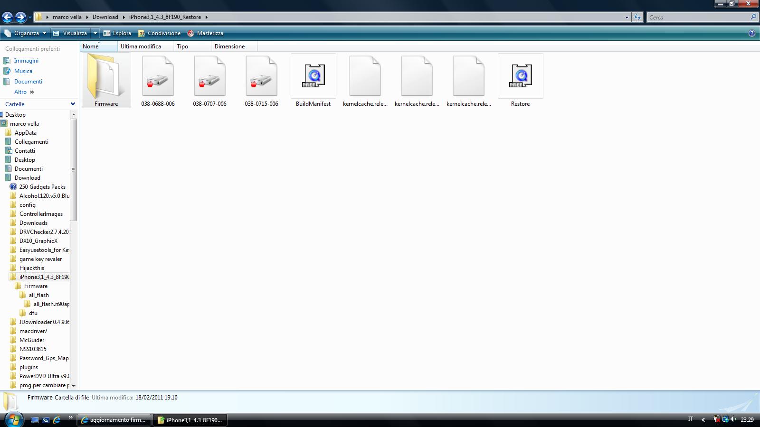Switch to aggiornamento firm... taskbar window
The height and width of the screenshot is (427, 760).
click(114, 420)
